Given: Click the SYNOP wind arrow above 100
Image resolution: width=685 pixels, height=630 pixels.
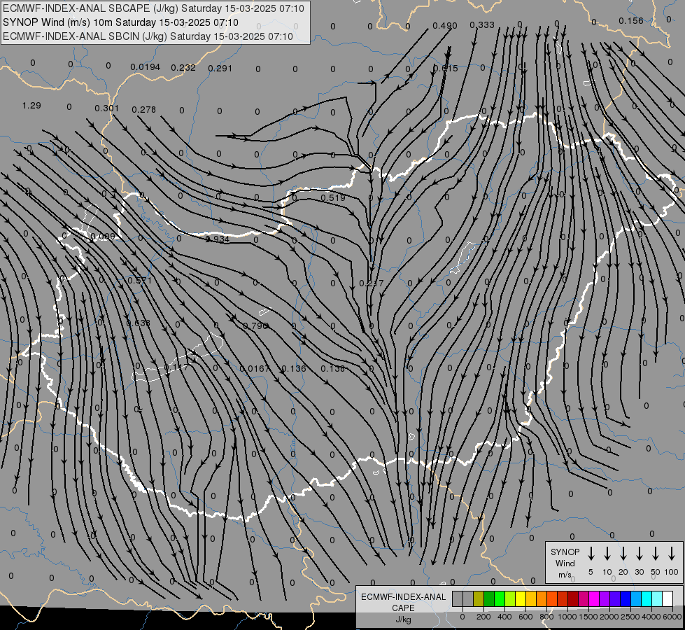Looking at the screenshot, I should pos(672,554).
